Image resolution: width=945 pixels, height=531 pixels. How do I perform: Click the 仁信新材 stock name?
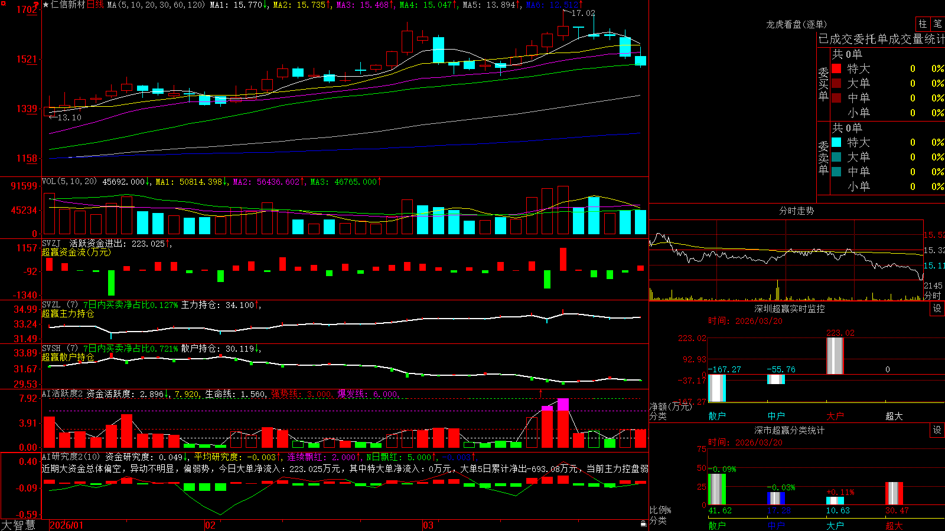tap(68, 5)
